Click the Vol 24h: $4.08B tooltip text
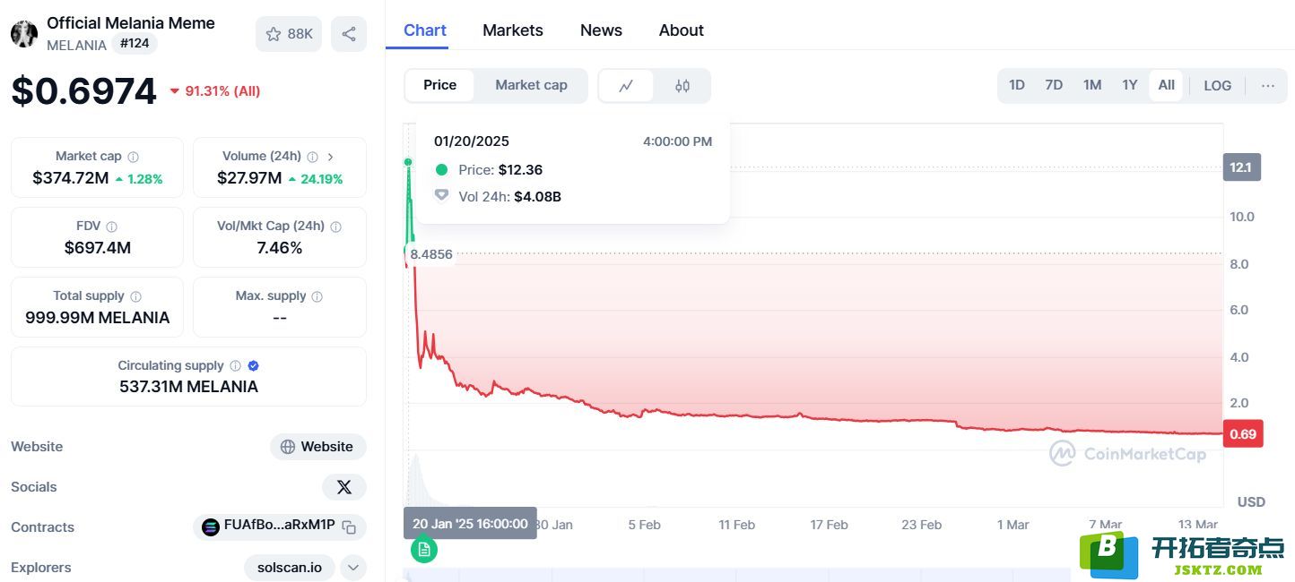This screenshot has width=1295, height=582. [509, 196]
